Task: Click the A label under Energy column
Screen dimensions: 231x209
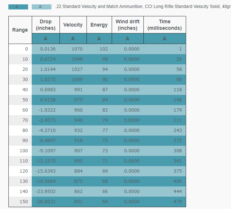Action: (99, 39)
